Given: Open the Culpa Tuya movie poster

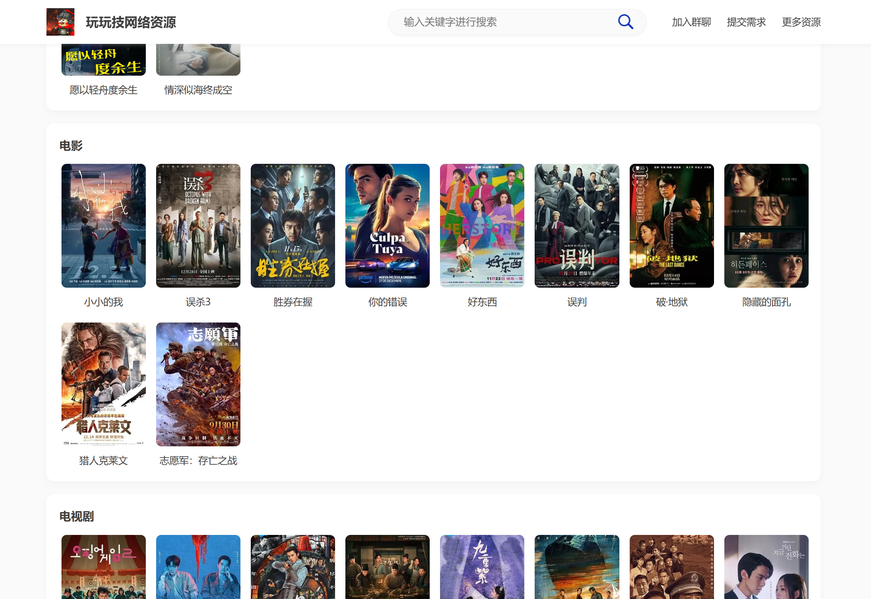Looking at the screenshot, I should pos(388,225).
